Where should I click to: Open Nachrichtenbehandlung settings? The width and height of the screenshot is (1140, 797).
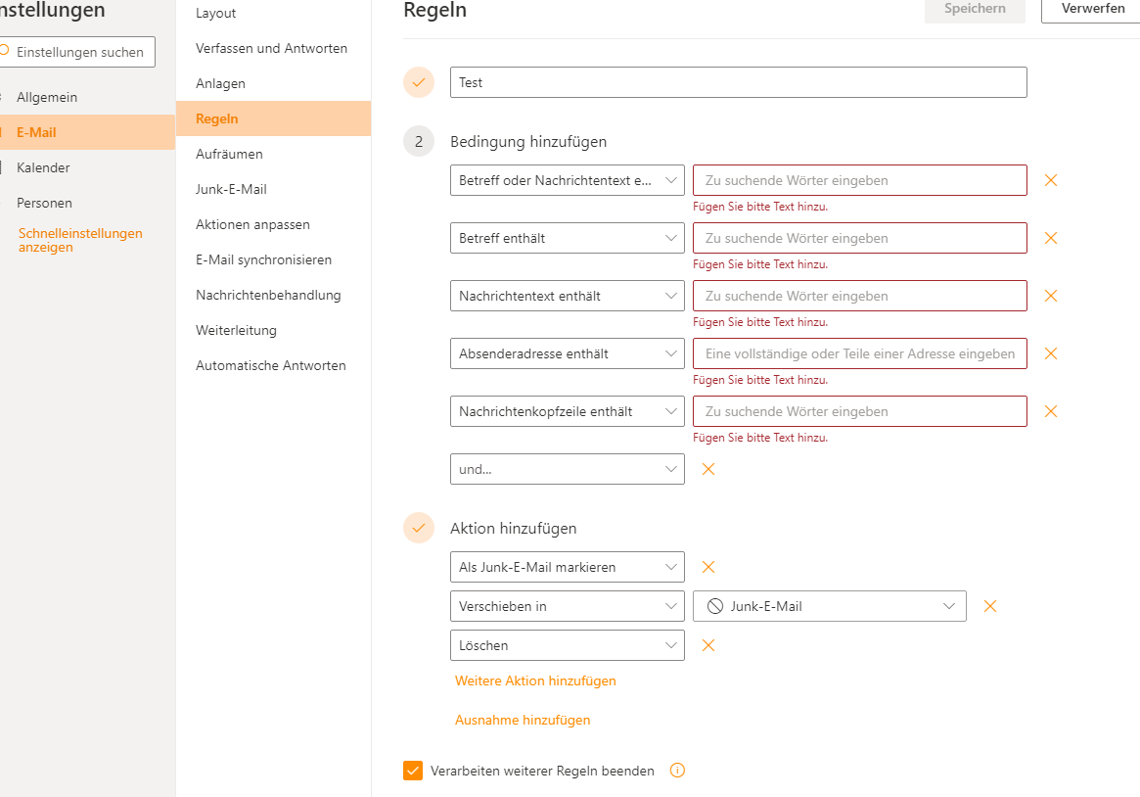pos(273,296)
